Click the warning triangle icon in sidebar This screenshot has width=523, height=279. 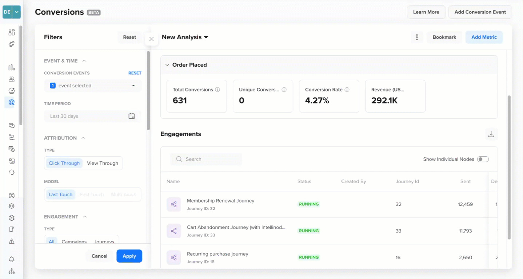[12, 241]
